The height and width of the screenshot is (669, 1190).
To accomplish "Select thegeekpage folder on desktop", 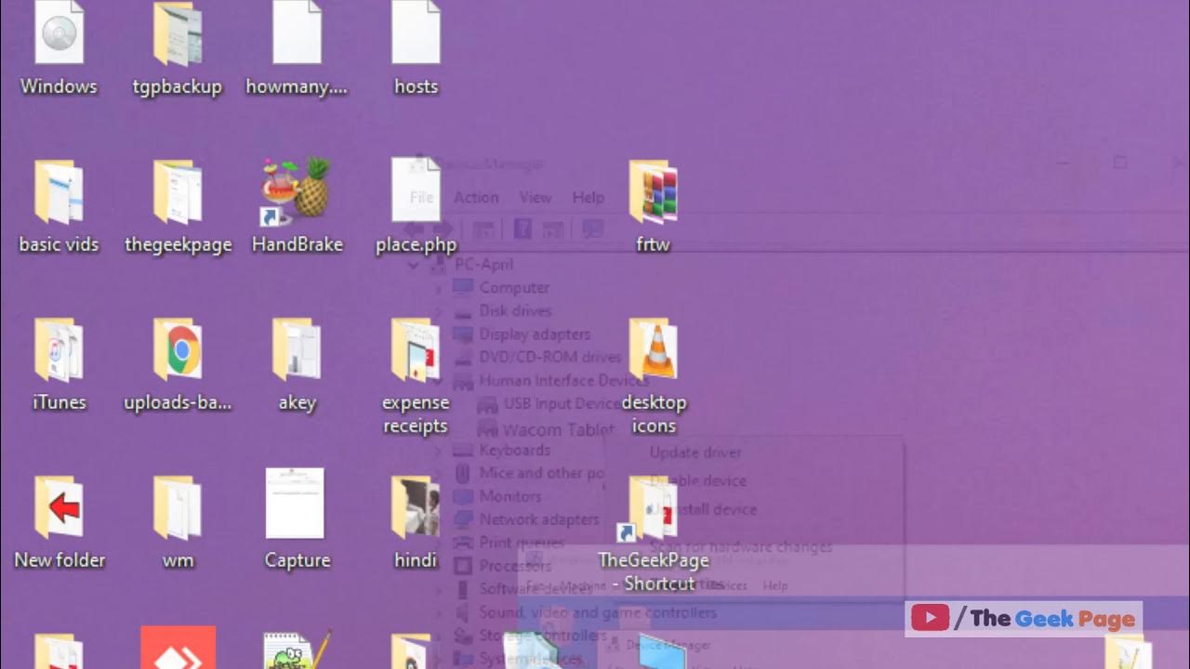I will (x=178, y=192).
